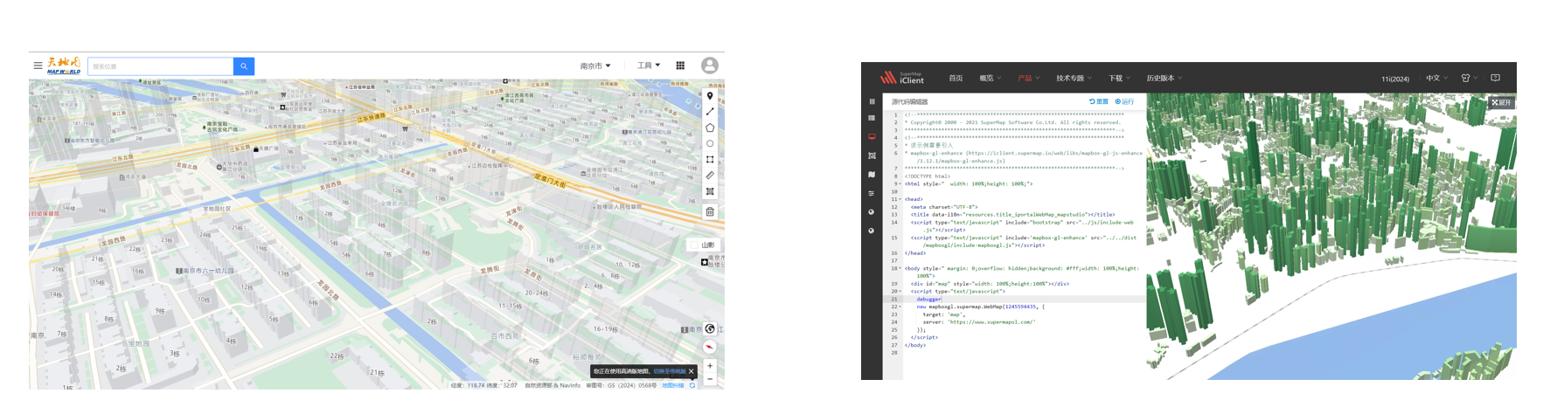This screenshot has height=414, width=1557.
Task: Zoom out with the minus button
Action: coord(710,379)
